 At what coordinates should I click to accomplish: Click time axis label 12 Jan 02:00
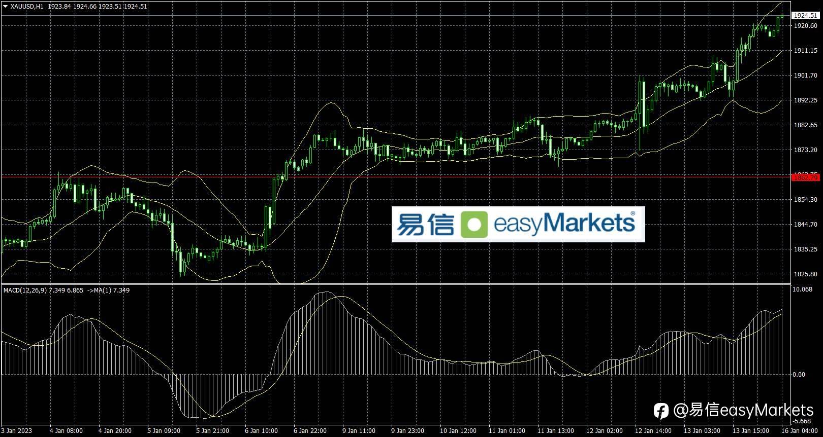(604, 431)
